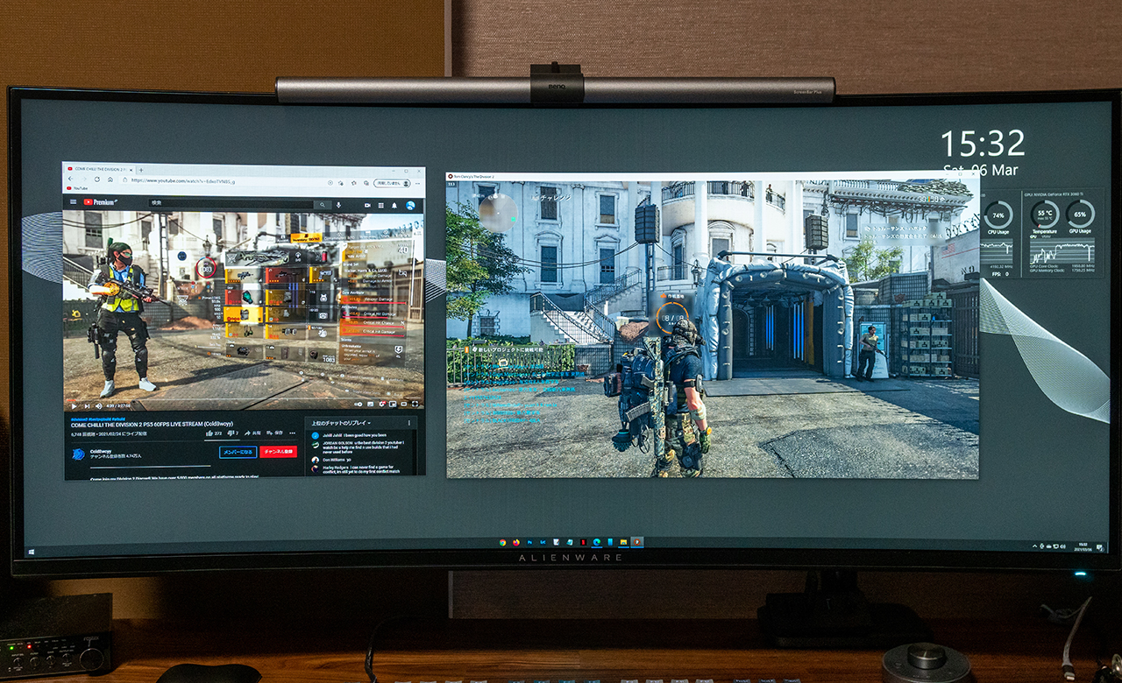This screenshot has width=1122, height=683.
Task: Open YouTube notifications bell
Action: [394, 206]
